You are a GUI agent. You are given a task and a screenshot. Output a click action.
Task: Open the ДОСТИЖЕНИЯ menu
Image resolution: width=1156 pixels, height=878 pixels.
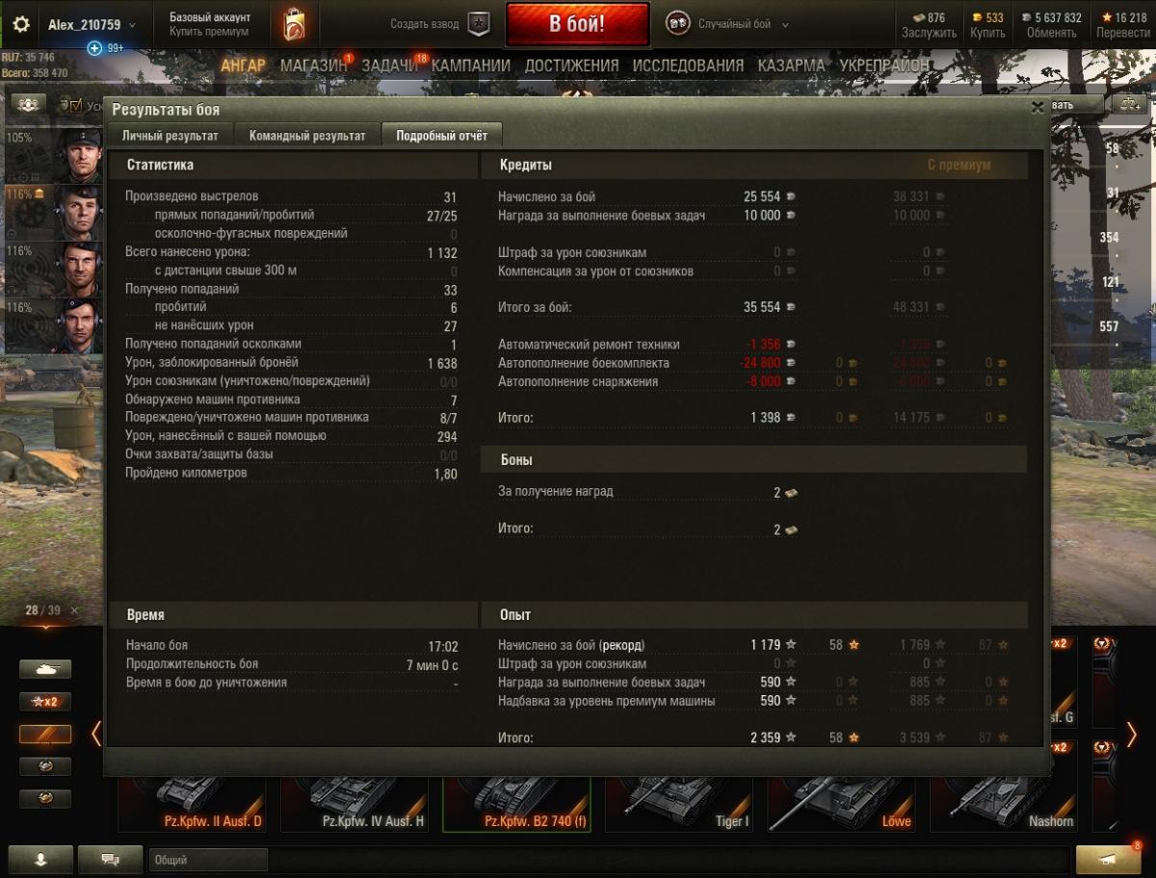coord(571,65)
